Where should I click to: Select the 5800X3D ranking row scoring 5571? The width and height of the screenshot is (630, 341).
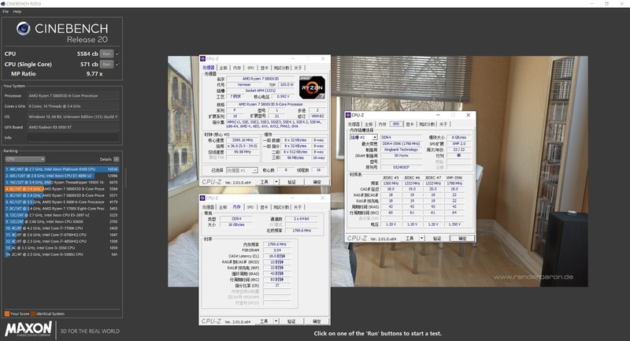(x=62, y=195)
